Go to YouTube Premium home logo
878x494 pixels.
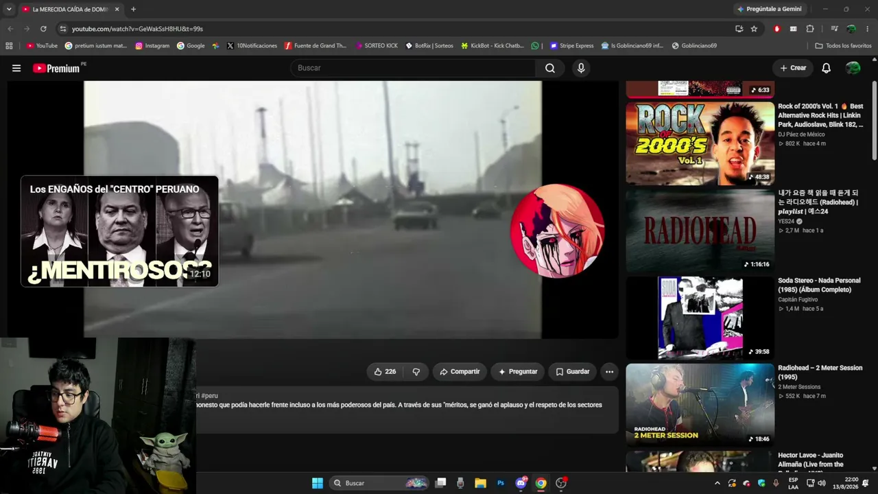(56, 68)
